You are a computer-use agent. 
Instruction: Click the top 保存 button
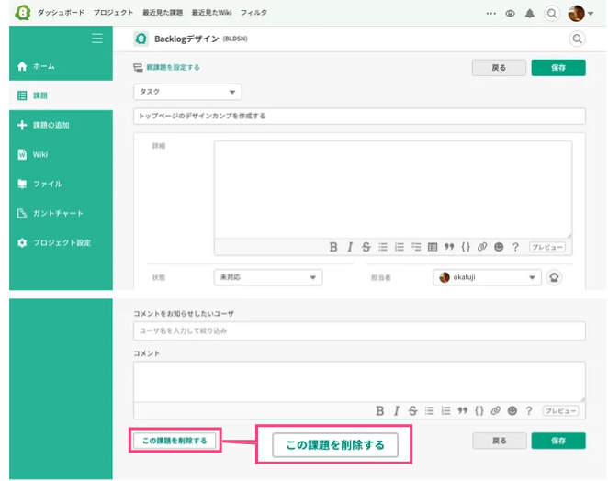tap(558, 68)
